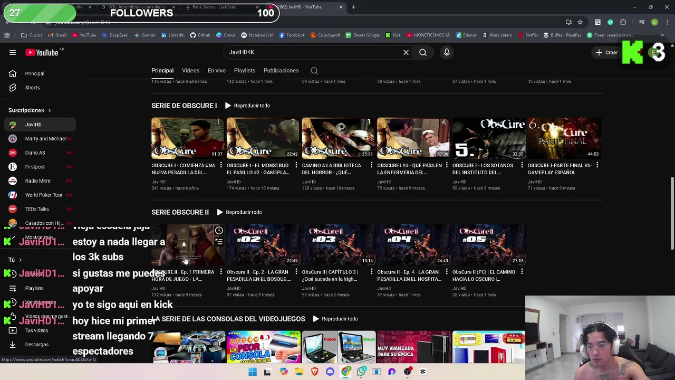Switch to the channel Playlists tab

tap(245, 71)
